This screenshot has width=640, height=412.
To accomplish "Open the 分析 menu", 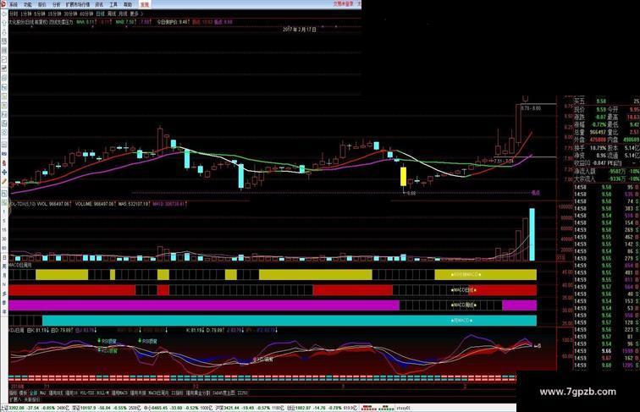I will click(x=57, y=4).
